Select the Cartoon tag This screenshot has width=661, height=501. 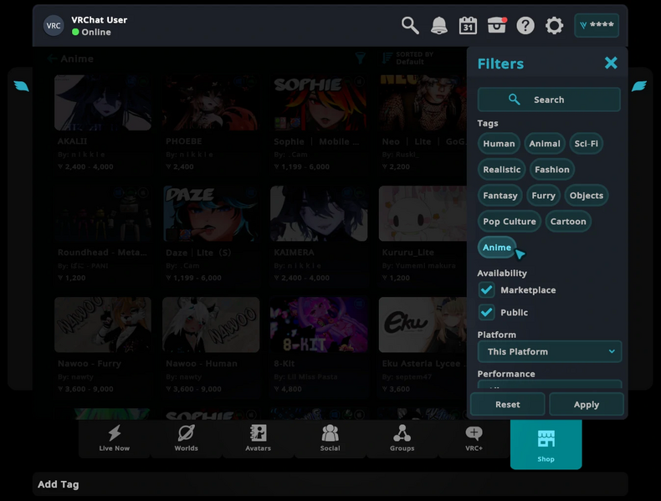[568, 222]
